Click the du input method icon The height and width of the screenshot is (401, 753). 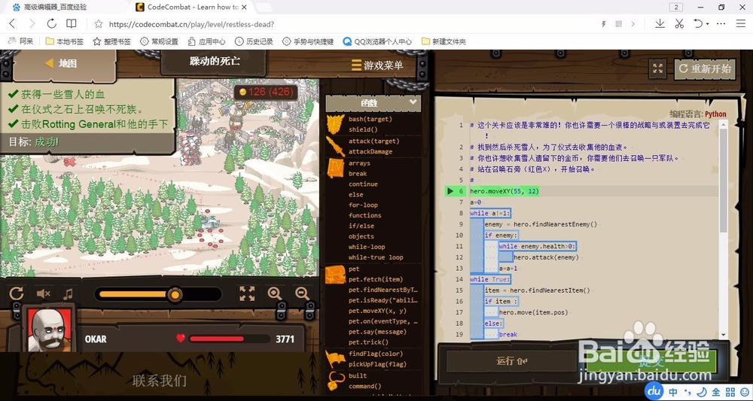point(654,391)
